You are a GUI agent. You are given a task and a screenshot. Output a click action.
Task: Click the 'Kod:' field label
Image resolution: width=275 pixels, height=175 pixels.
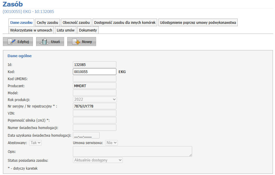(11, 72)
